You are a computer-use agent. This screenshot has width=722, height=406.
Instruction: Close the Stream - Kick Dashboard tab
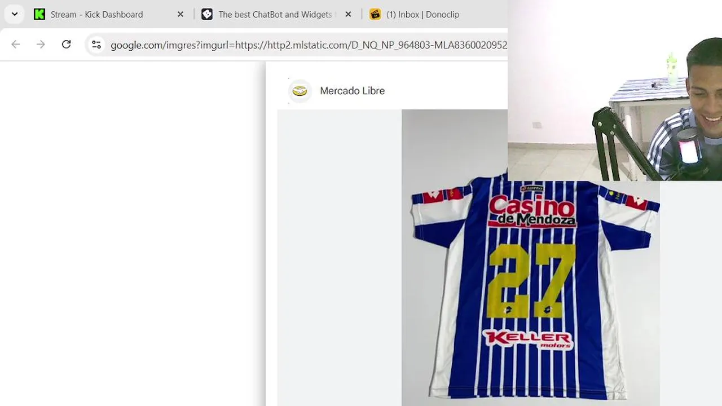click(x=180, y=14)
